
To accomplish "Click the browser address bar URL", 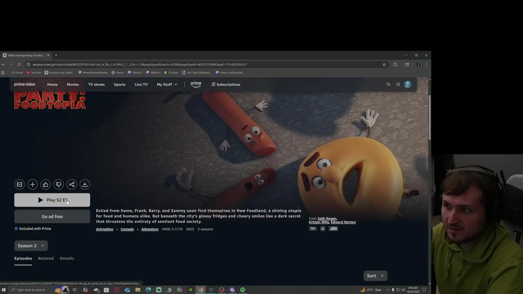I will pos(140,65).
